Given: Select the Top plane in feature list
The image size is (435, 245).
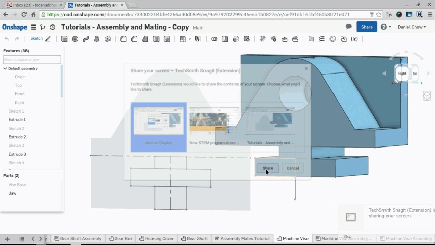Looking at the screenshot, I should tap(18, 85).
